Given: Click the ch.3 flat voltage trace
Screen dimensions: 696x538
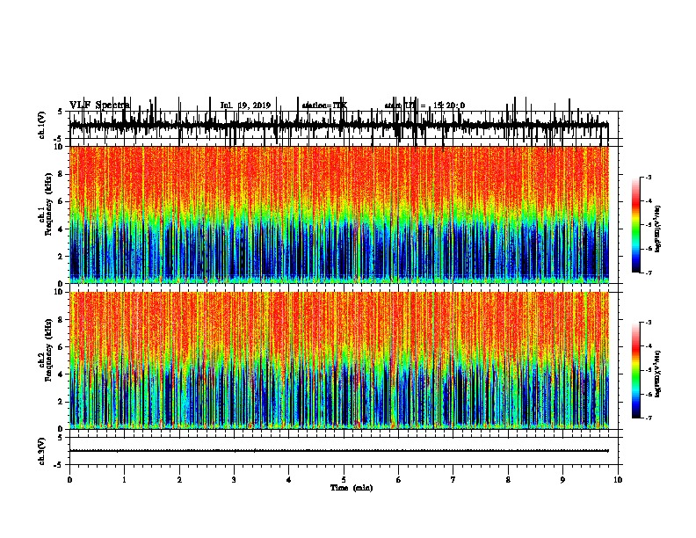Looking at the screenshot, I should (x=338, y=451).
